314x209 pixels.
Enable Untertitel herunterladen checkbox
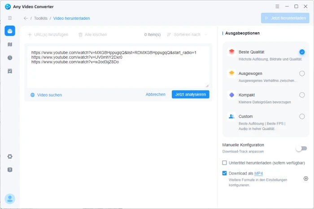pos(225,163)
